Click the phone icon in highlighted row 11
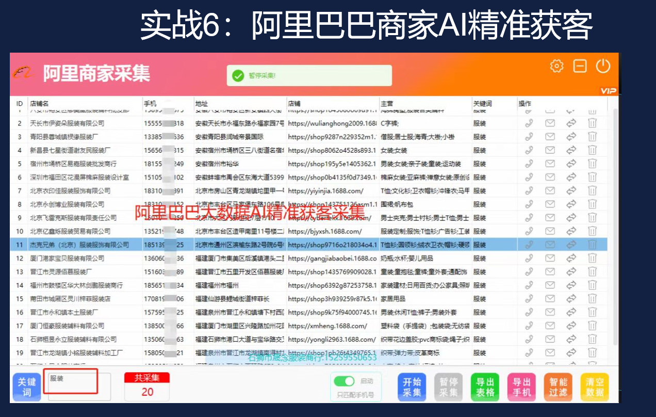Screen dimensions: 656x417 [529, 245]
